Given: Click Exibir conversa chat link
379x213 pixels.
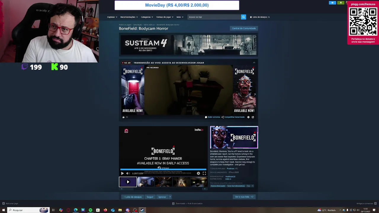Looking at the screenshot, I should point(213,117).
